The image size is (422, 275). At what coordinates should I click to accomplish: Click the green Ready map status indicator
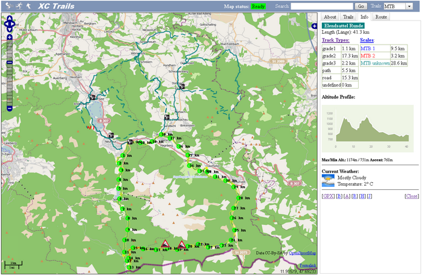(x=258, y=6)
